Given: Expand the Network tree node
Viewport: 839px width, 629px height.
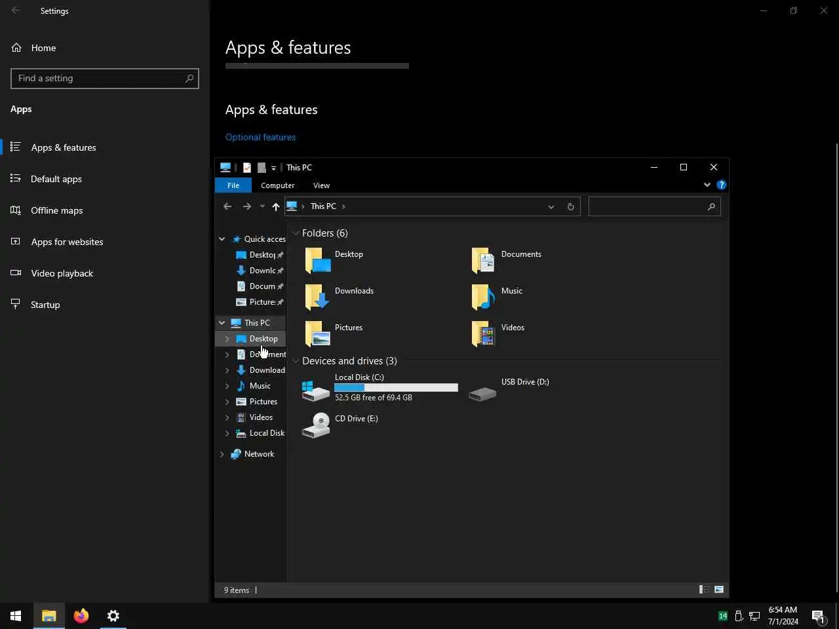Looking at the screenshot, I should click(x=222, y=454).
